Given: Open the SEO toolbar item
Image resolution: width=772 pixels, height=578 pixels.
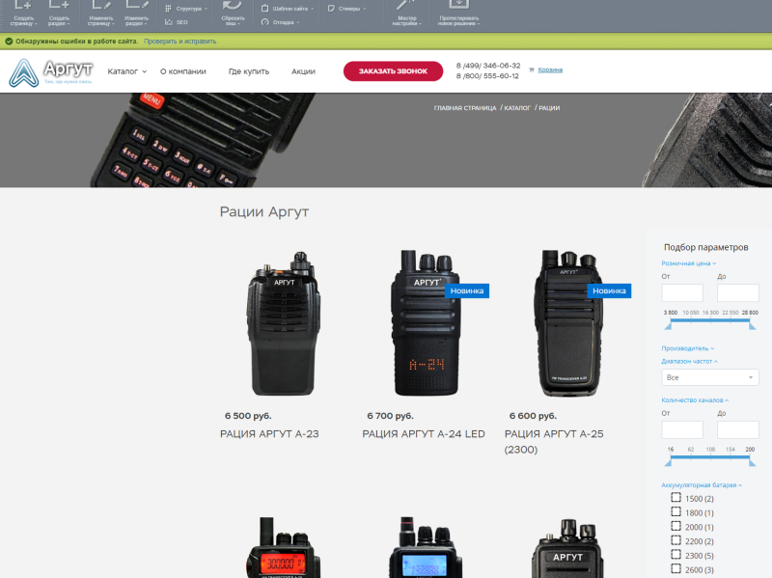Looking at the screenshot, I should coord(177,22).
